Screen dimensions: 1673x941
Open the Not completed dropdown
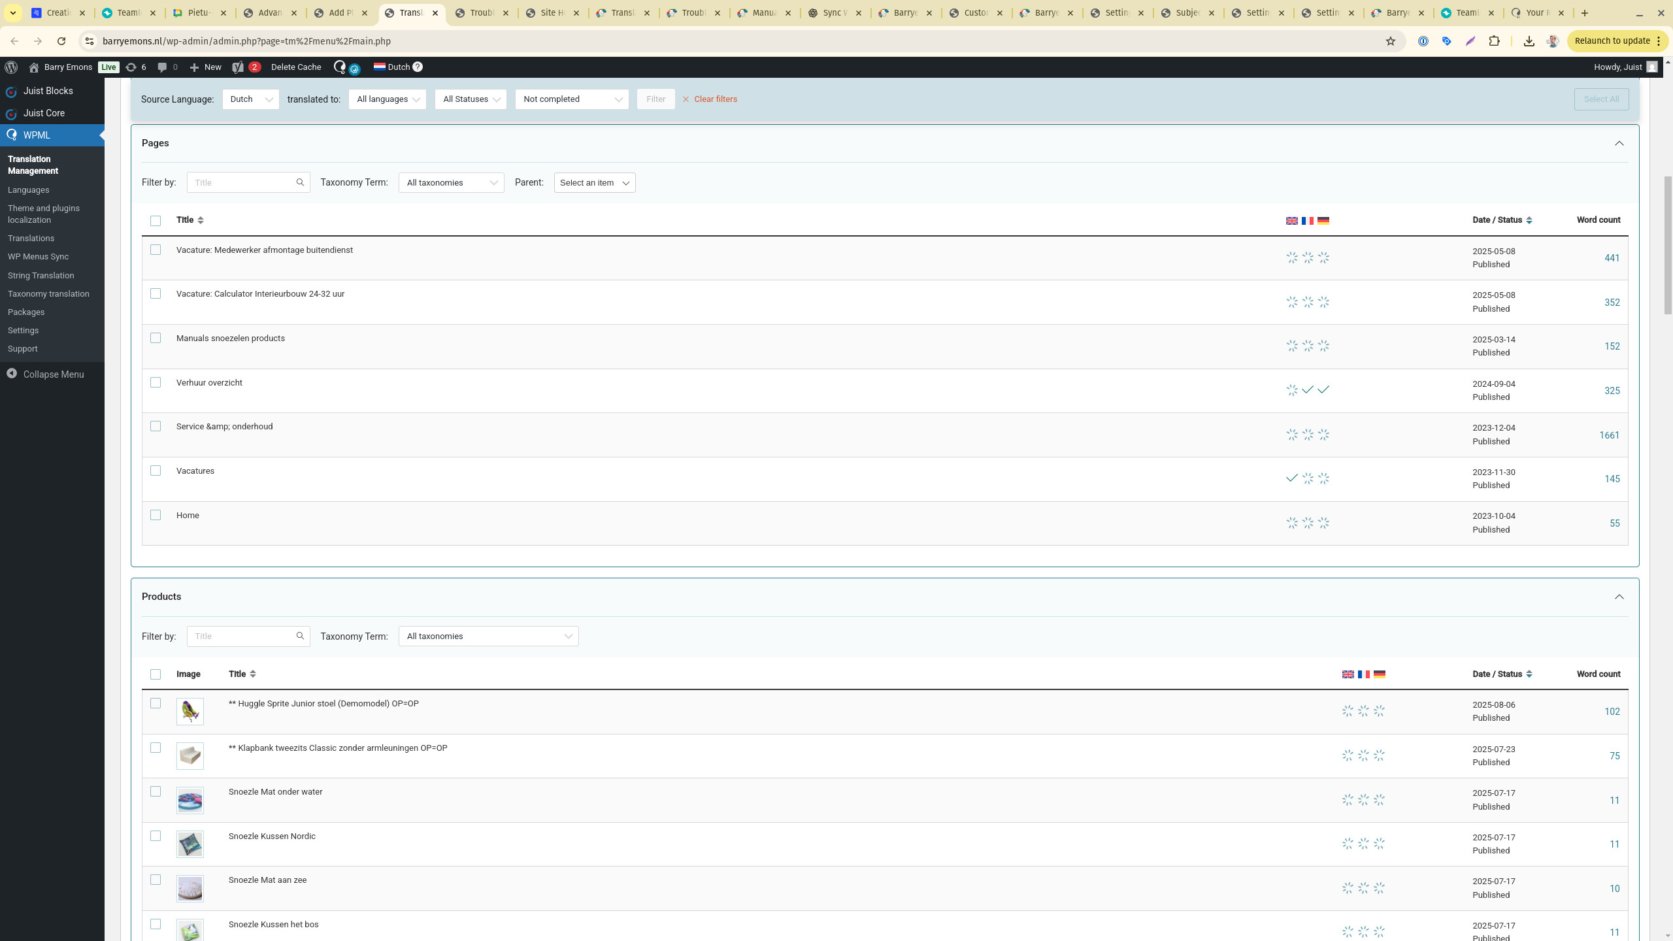pos(572,99)
